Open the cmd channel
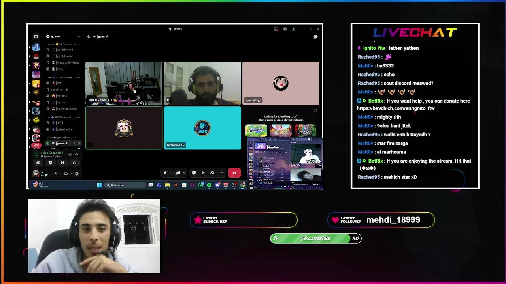Image resolution: width=506 pixels, height=284 pixels. pyautogui.click(x=63, y=123)
